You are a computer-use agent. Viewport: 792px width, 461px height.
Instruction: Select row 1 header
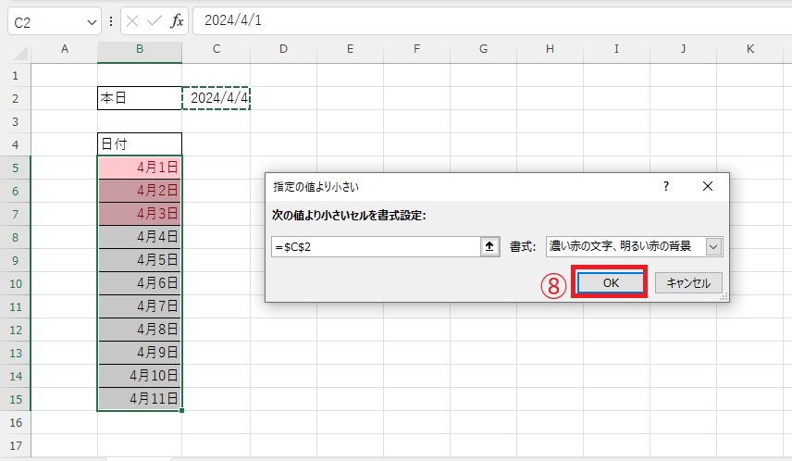tap(15, 75)
